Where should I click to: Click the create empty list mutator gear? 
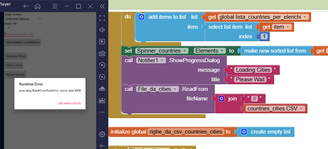coord(244,131)
